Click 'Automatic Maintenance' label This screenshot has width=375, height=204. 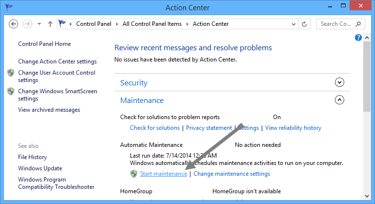(x=151, y=145)
